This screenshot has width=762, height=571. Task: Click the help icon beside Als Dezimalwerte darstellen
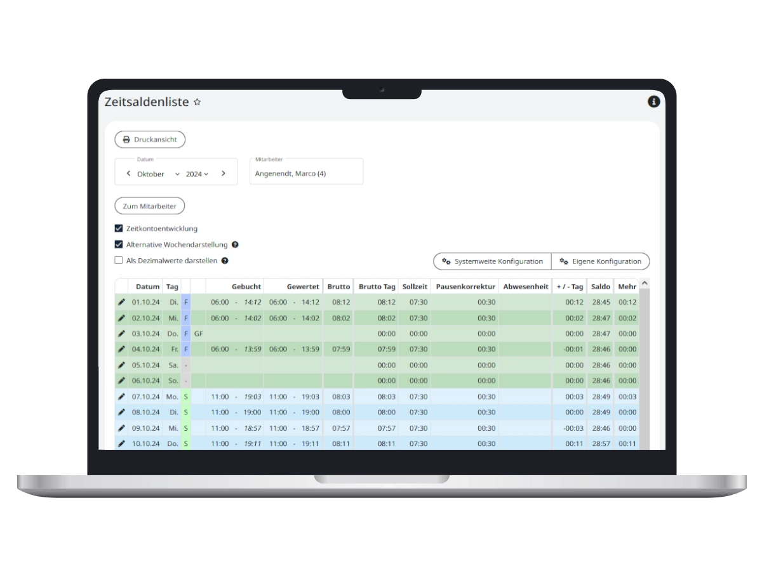click(x=225, y=261)
